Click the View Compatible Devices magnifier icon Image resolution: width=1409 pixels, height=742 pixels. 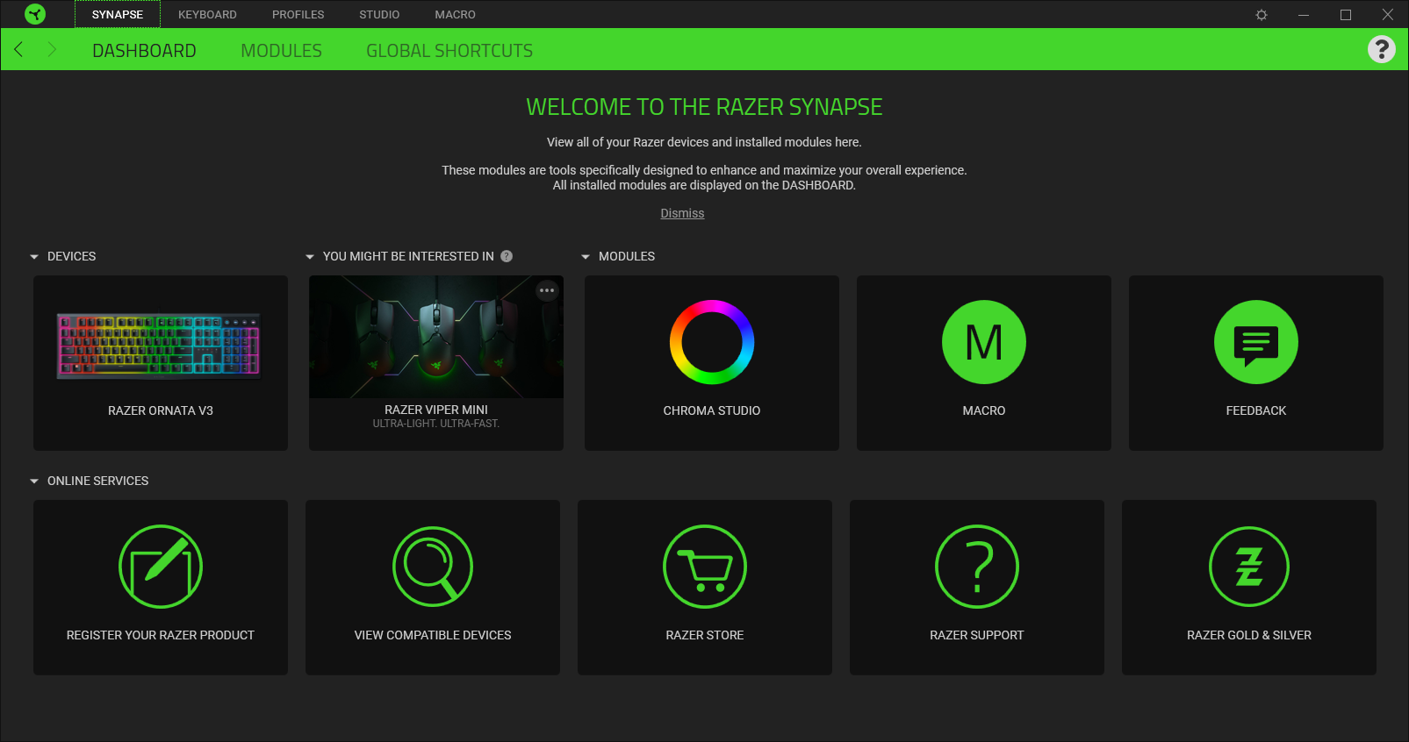[x=433, y=567]
